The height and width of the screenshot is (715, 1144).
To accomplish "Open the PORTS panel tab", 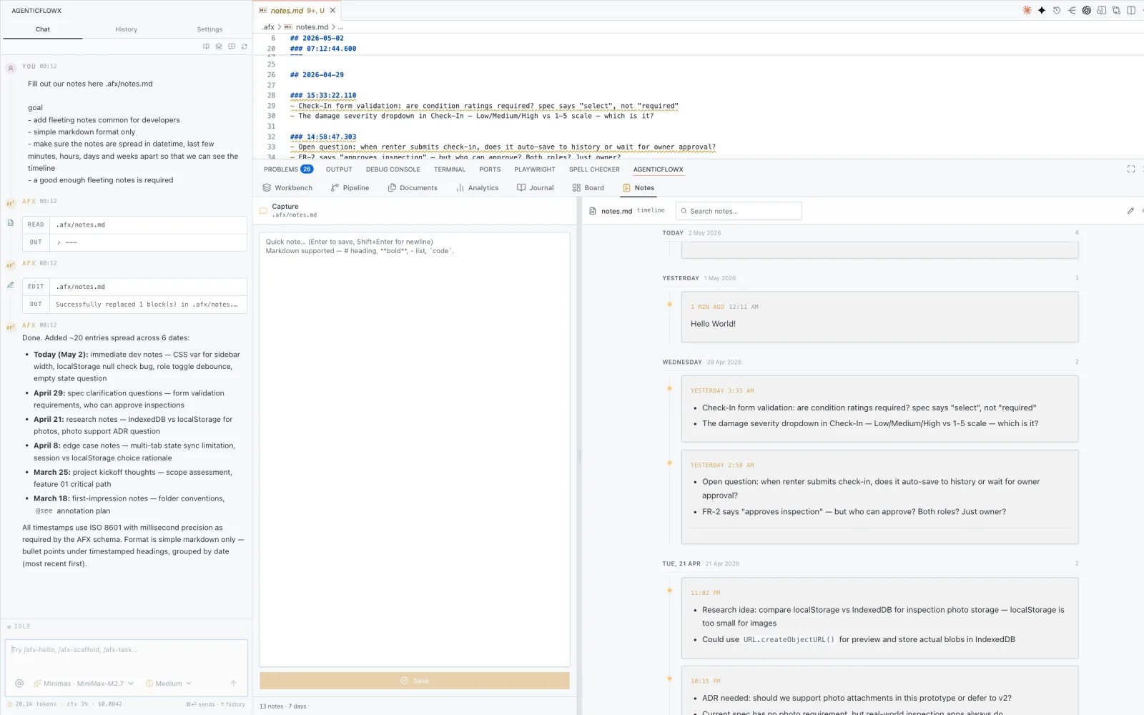I will [x=490, y=169].
